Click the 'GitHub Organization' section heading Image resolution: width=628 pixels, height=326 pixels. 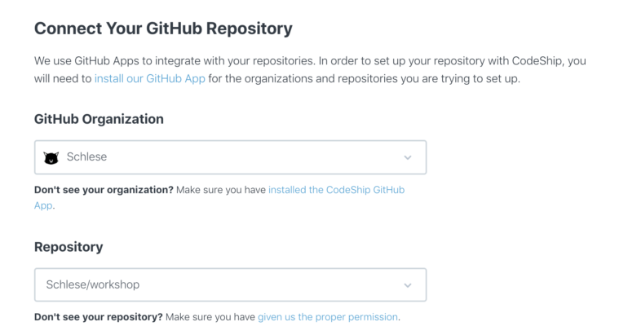click(x=99, y=119)
